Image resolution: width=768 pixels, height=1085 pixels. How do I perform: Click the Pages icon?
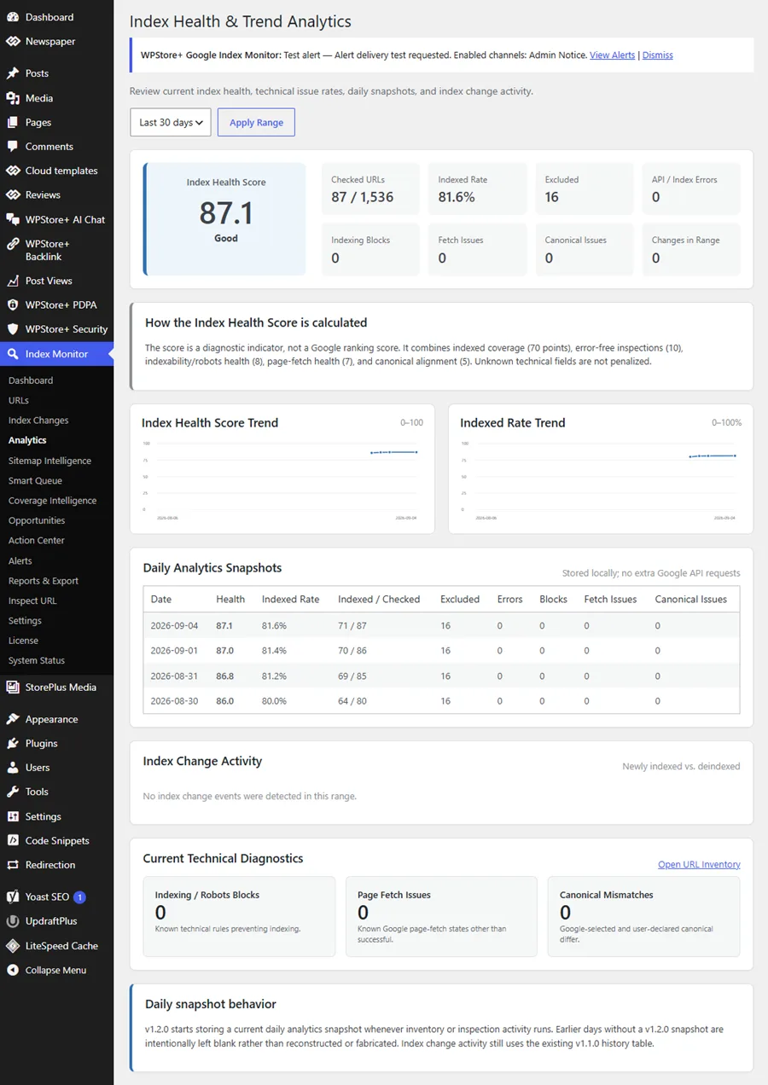(x=13, y=122)
